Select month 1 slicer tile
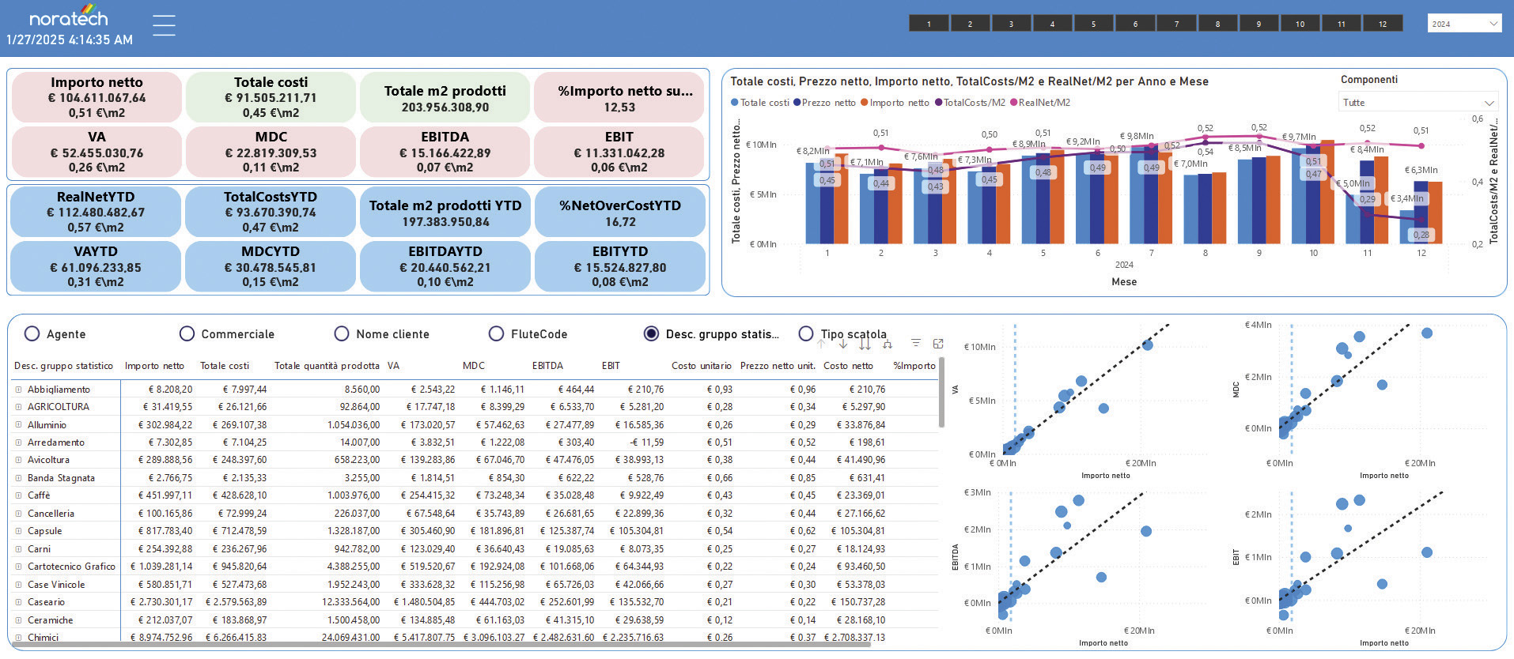Viewport: 1514px width, 659px height. [x=929, y=24]
